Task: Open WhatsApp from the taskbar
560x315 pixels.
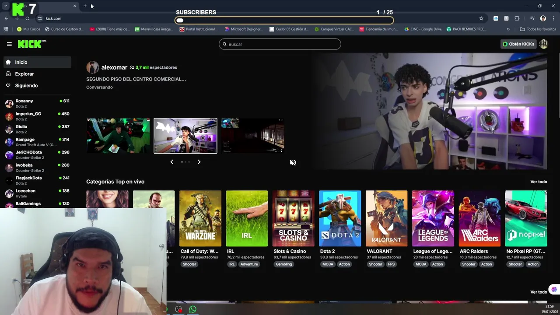Action: 193,309
